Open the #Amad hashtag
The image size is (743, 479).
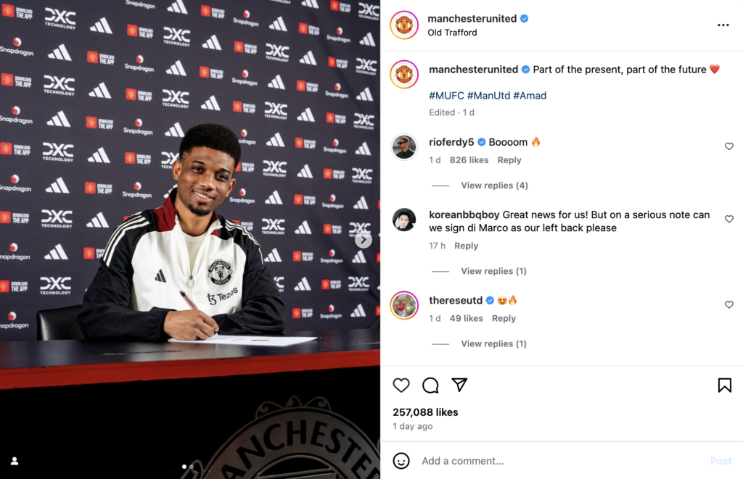530,96
